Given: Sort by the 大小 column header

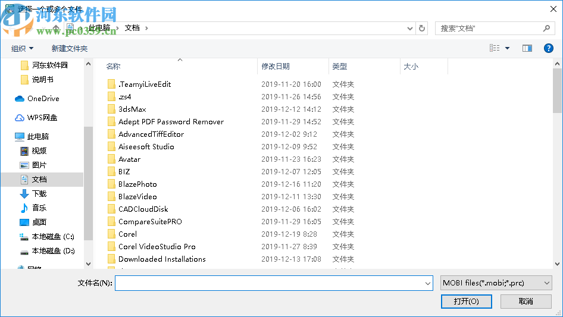Looking at the screenshot, I should pos(411,67).
